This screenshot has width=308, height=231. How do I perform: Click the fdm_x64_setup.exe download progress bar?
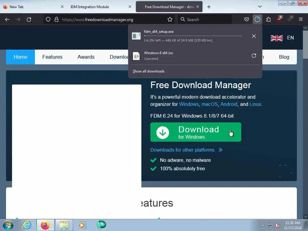point(193,36)
